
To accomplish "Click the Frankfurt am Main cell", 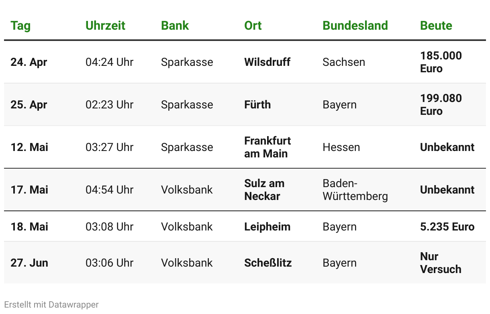I will (x=267, y=147).
